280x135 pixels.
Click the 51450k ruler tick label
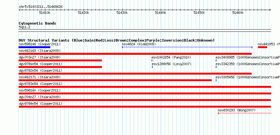tap(199, 13)
